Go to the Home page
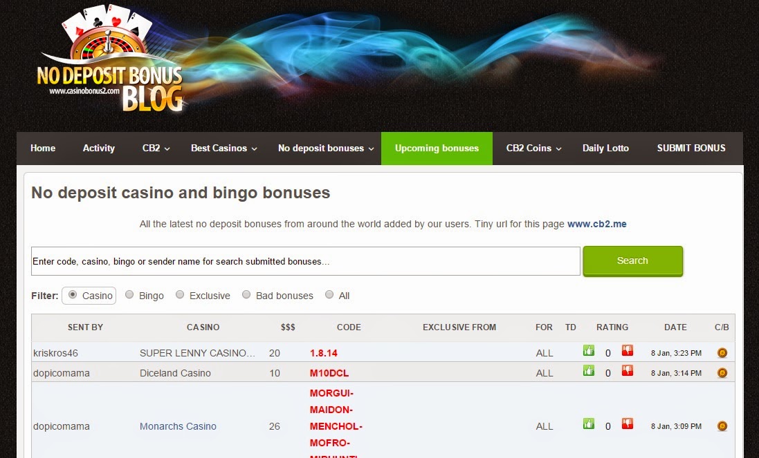 [43, 149]
